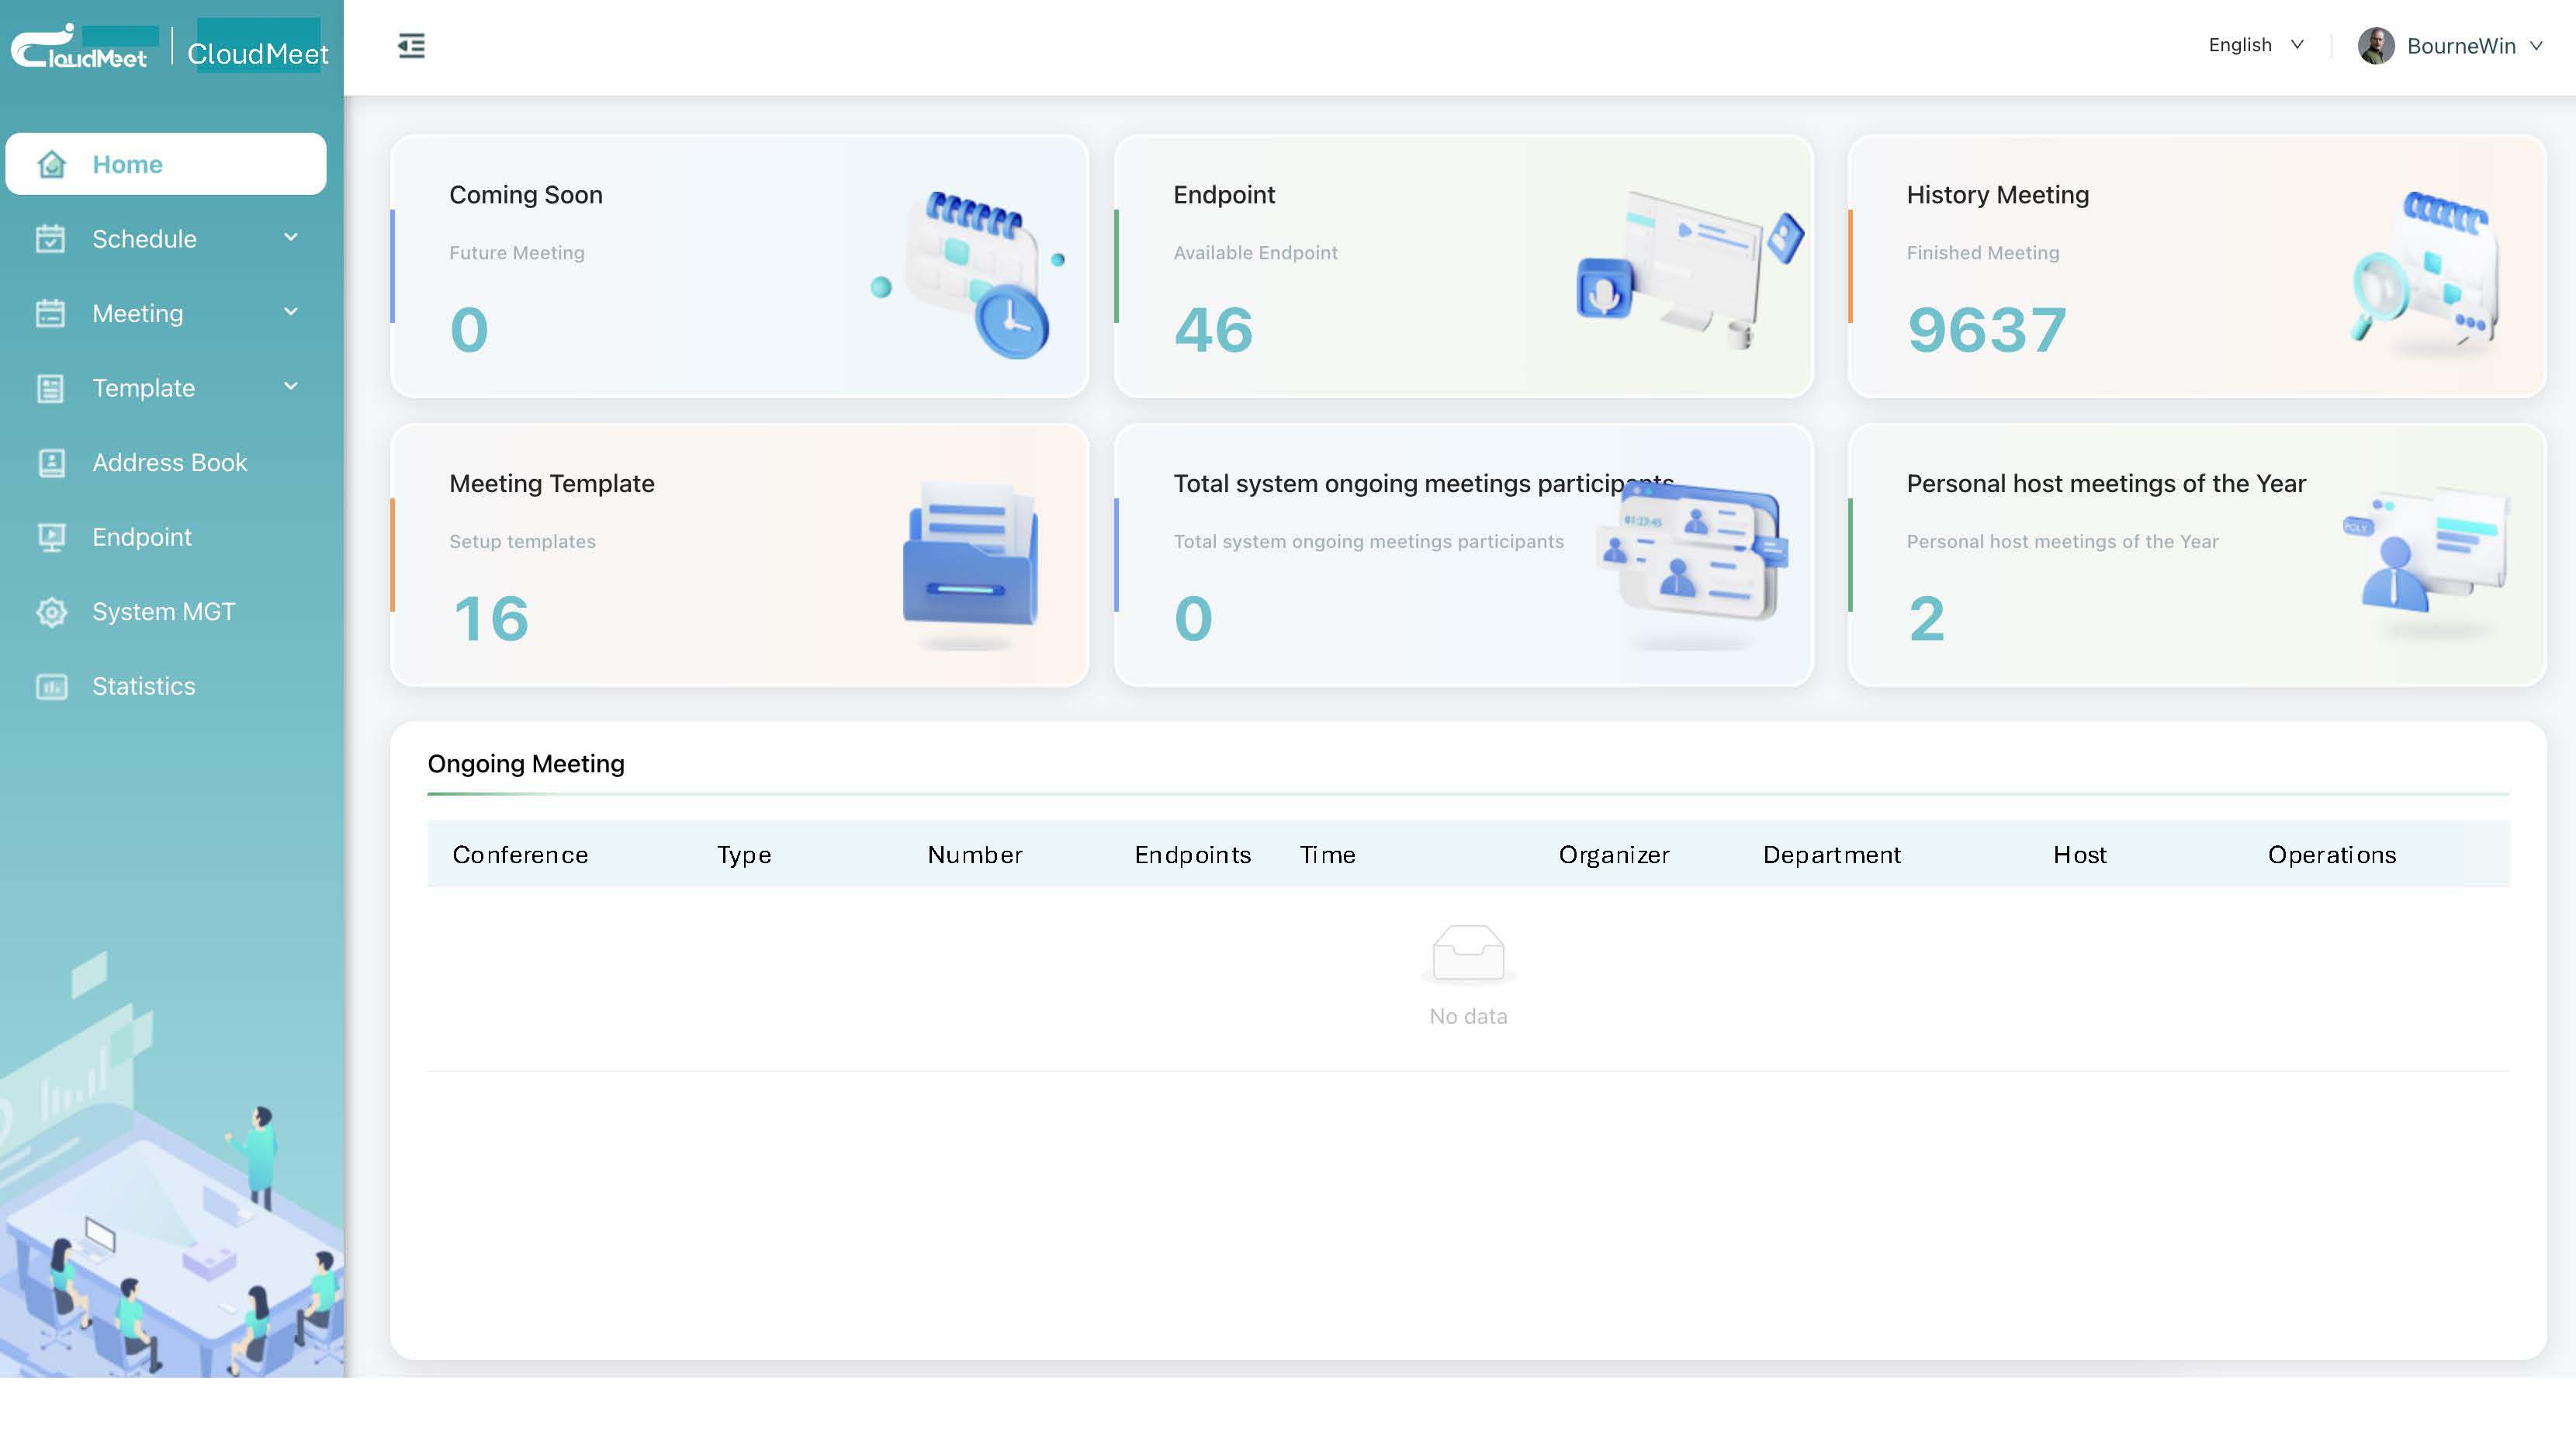Expand the Template menu chevron

point(291,387)
